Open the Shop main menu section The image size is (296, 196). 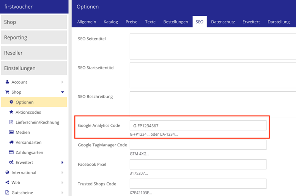click(x=34, y=22)
